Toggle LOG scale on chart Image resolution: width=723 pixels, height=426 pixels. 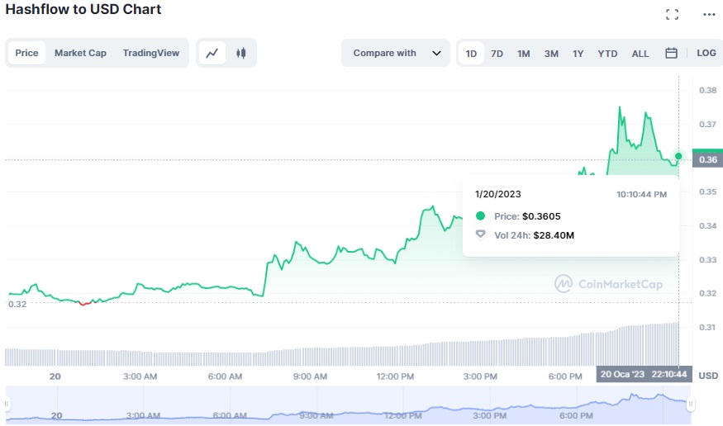706,53
